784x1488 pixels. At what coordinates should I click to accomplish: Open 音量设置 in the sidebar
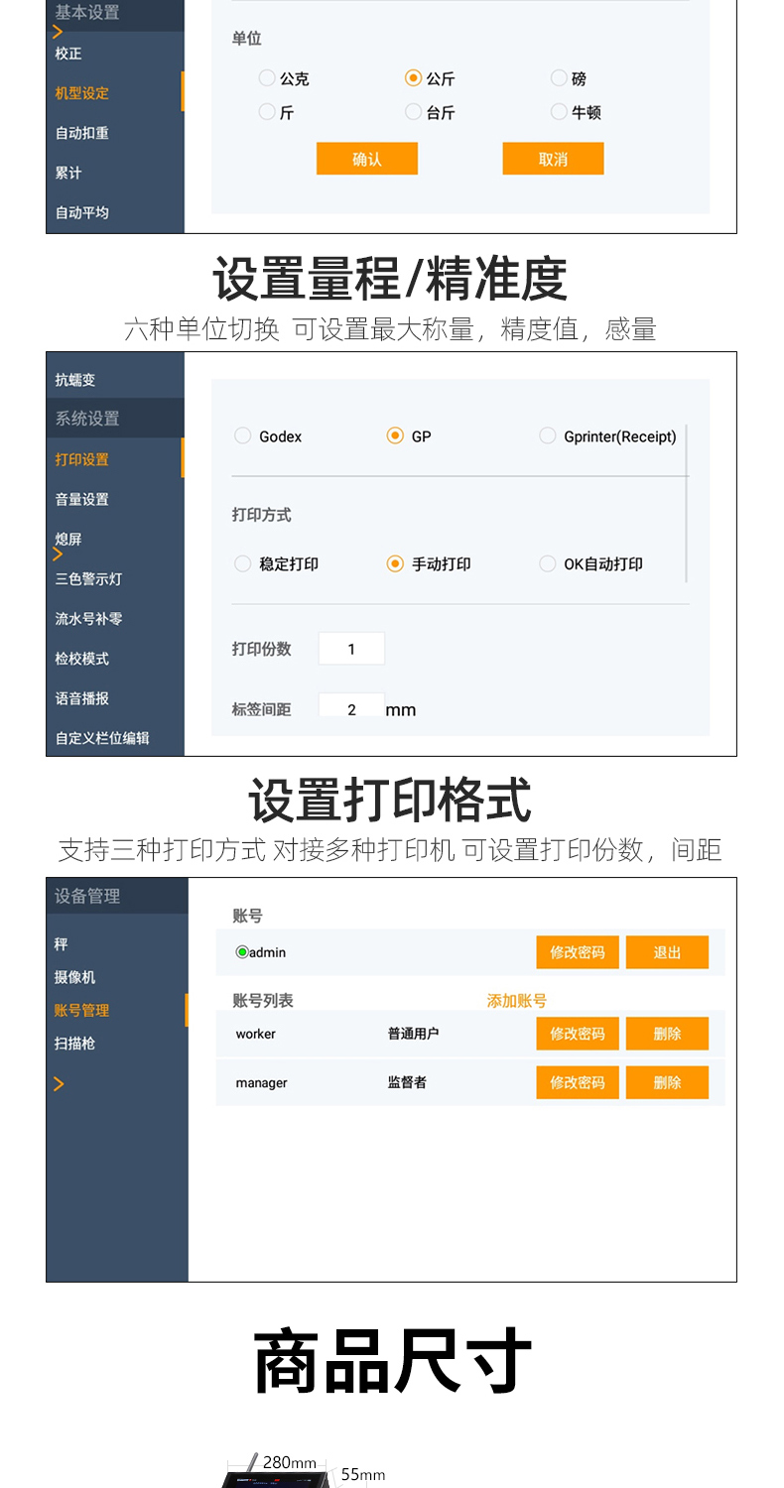coord(82,499)
